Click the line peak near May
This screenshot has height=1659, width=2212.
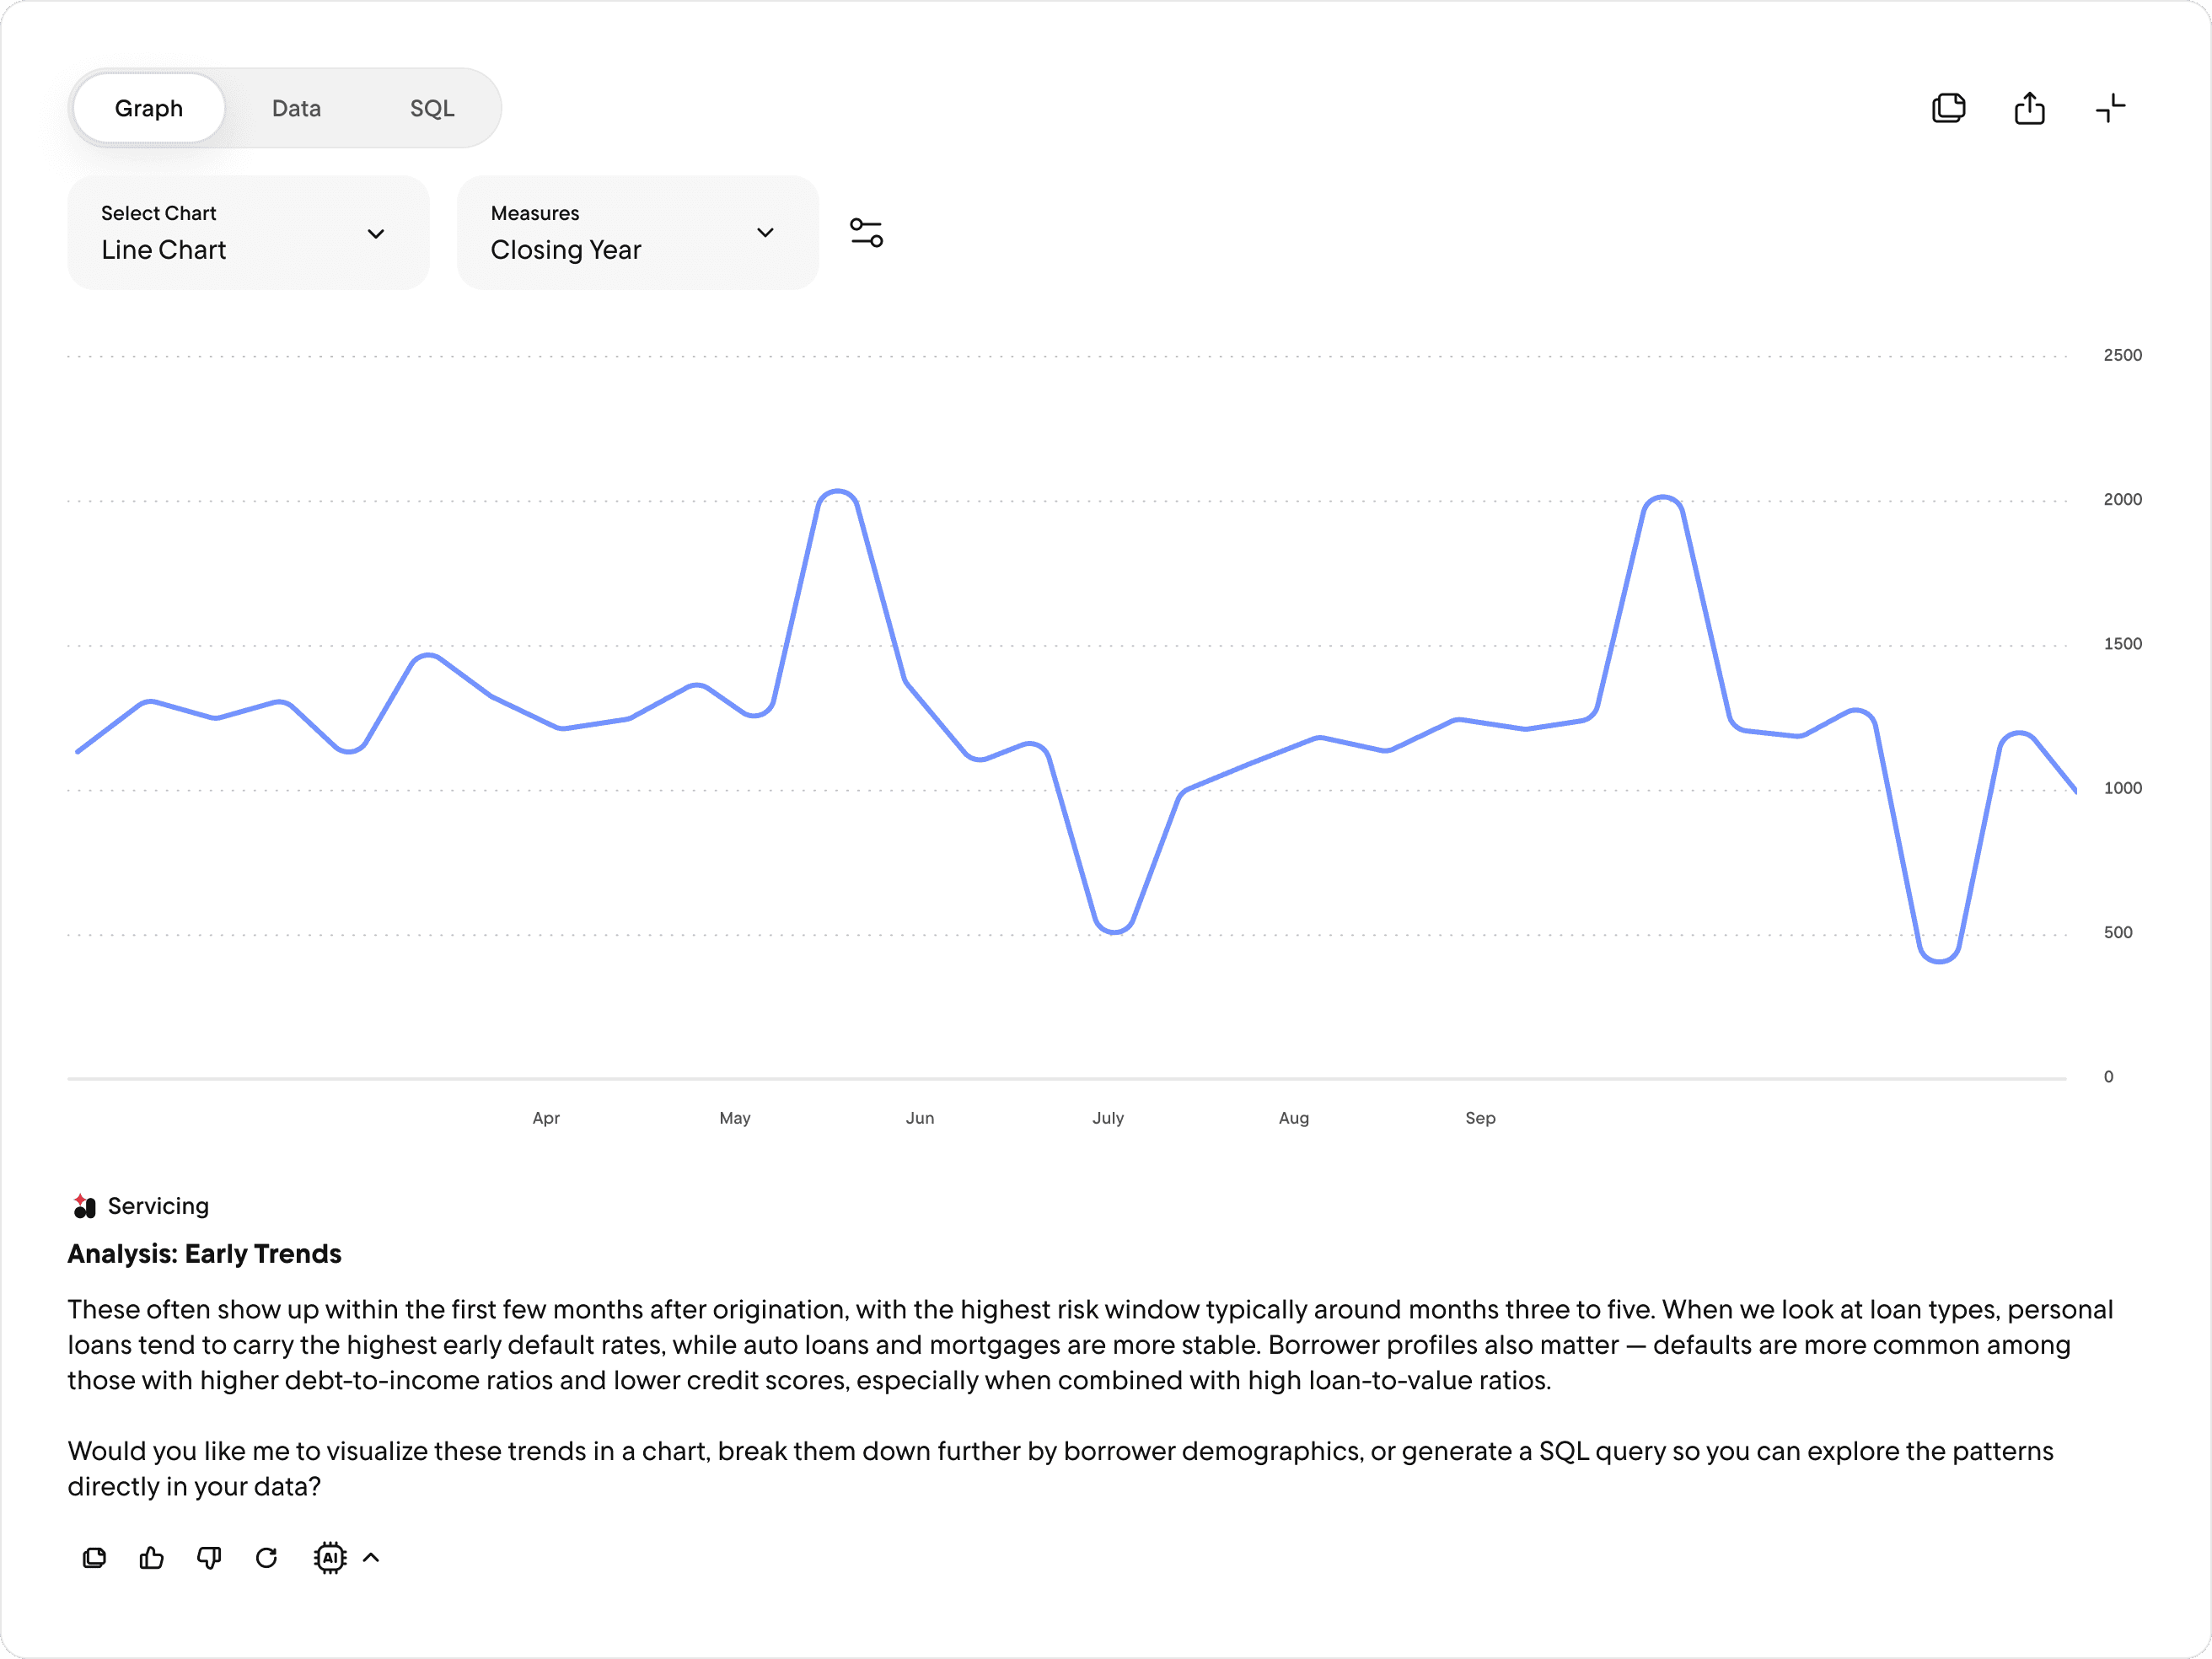[x=838, y=492]
